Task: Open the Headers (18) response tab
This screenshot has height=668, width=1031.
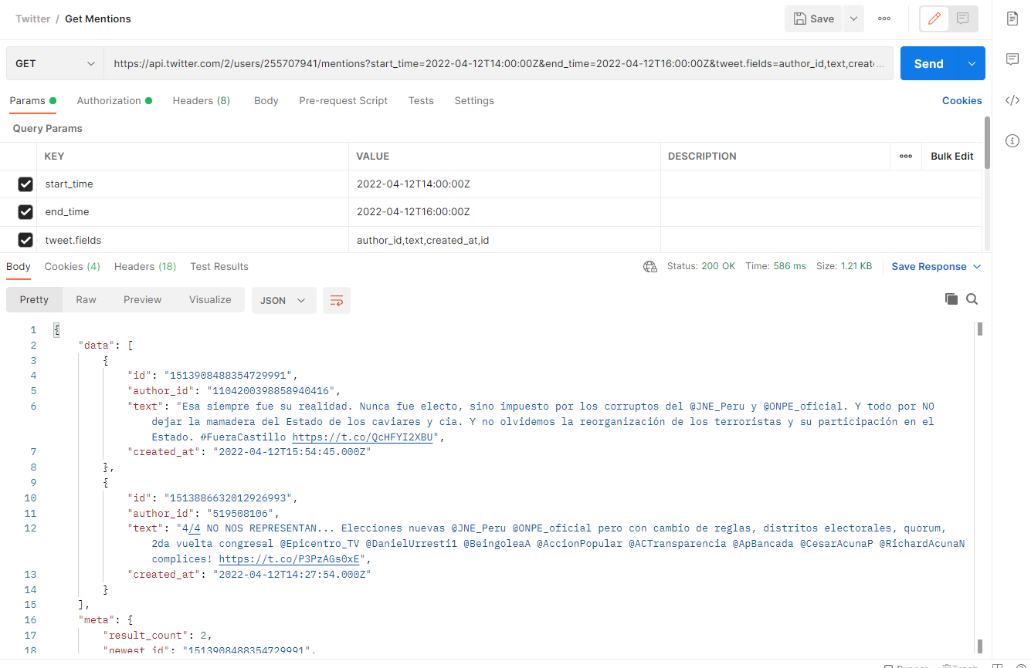Action: pos(144,266)
